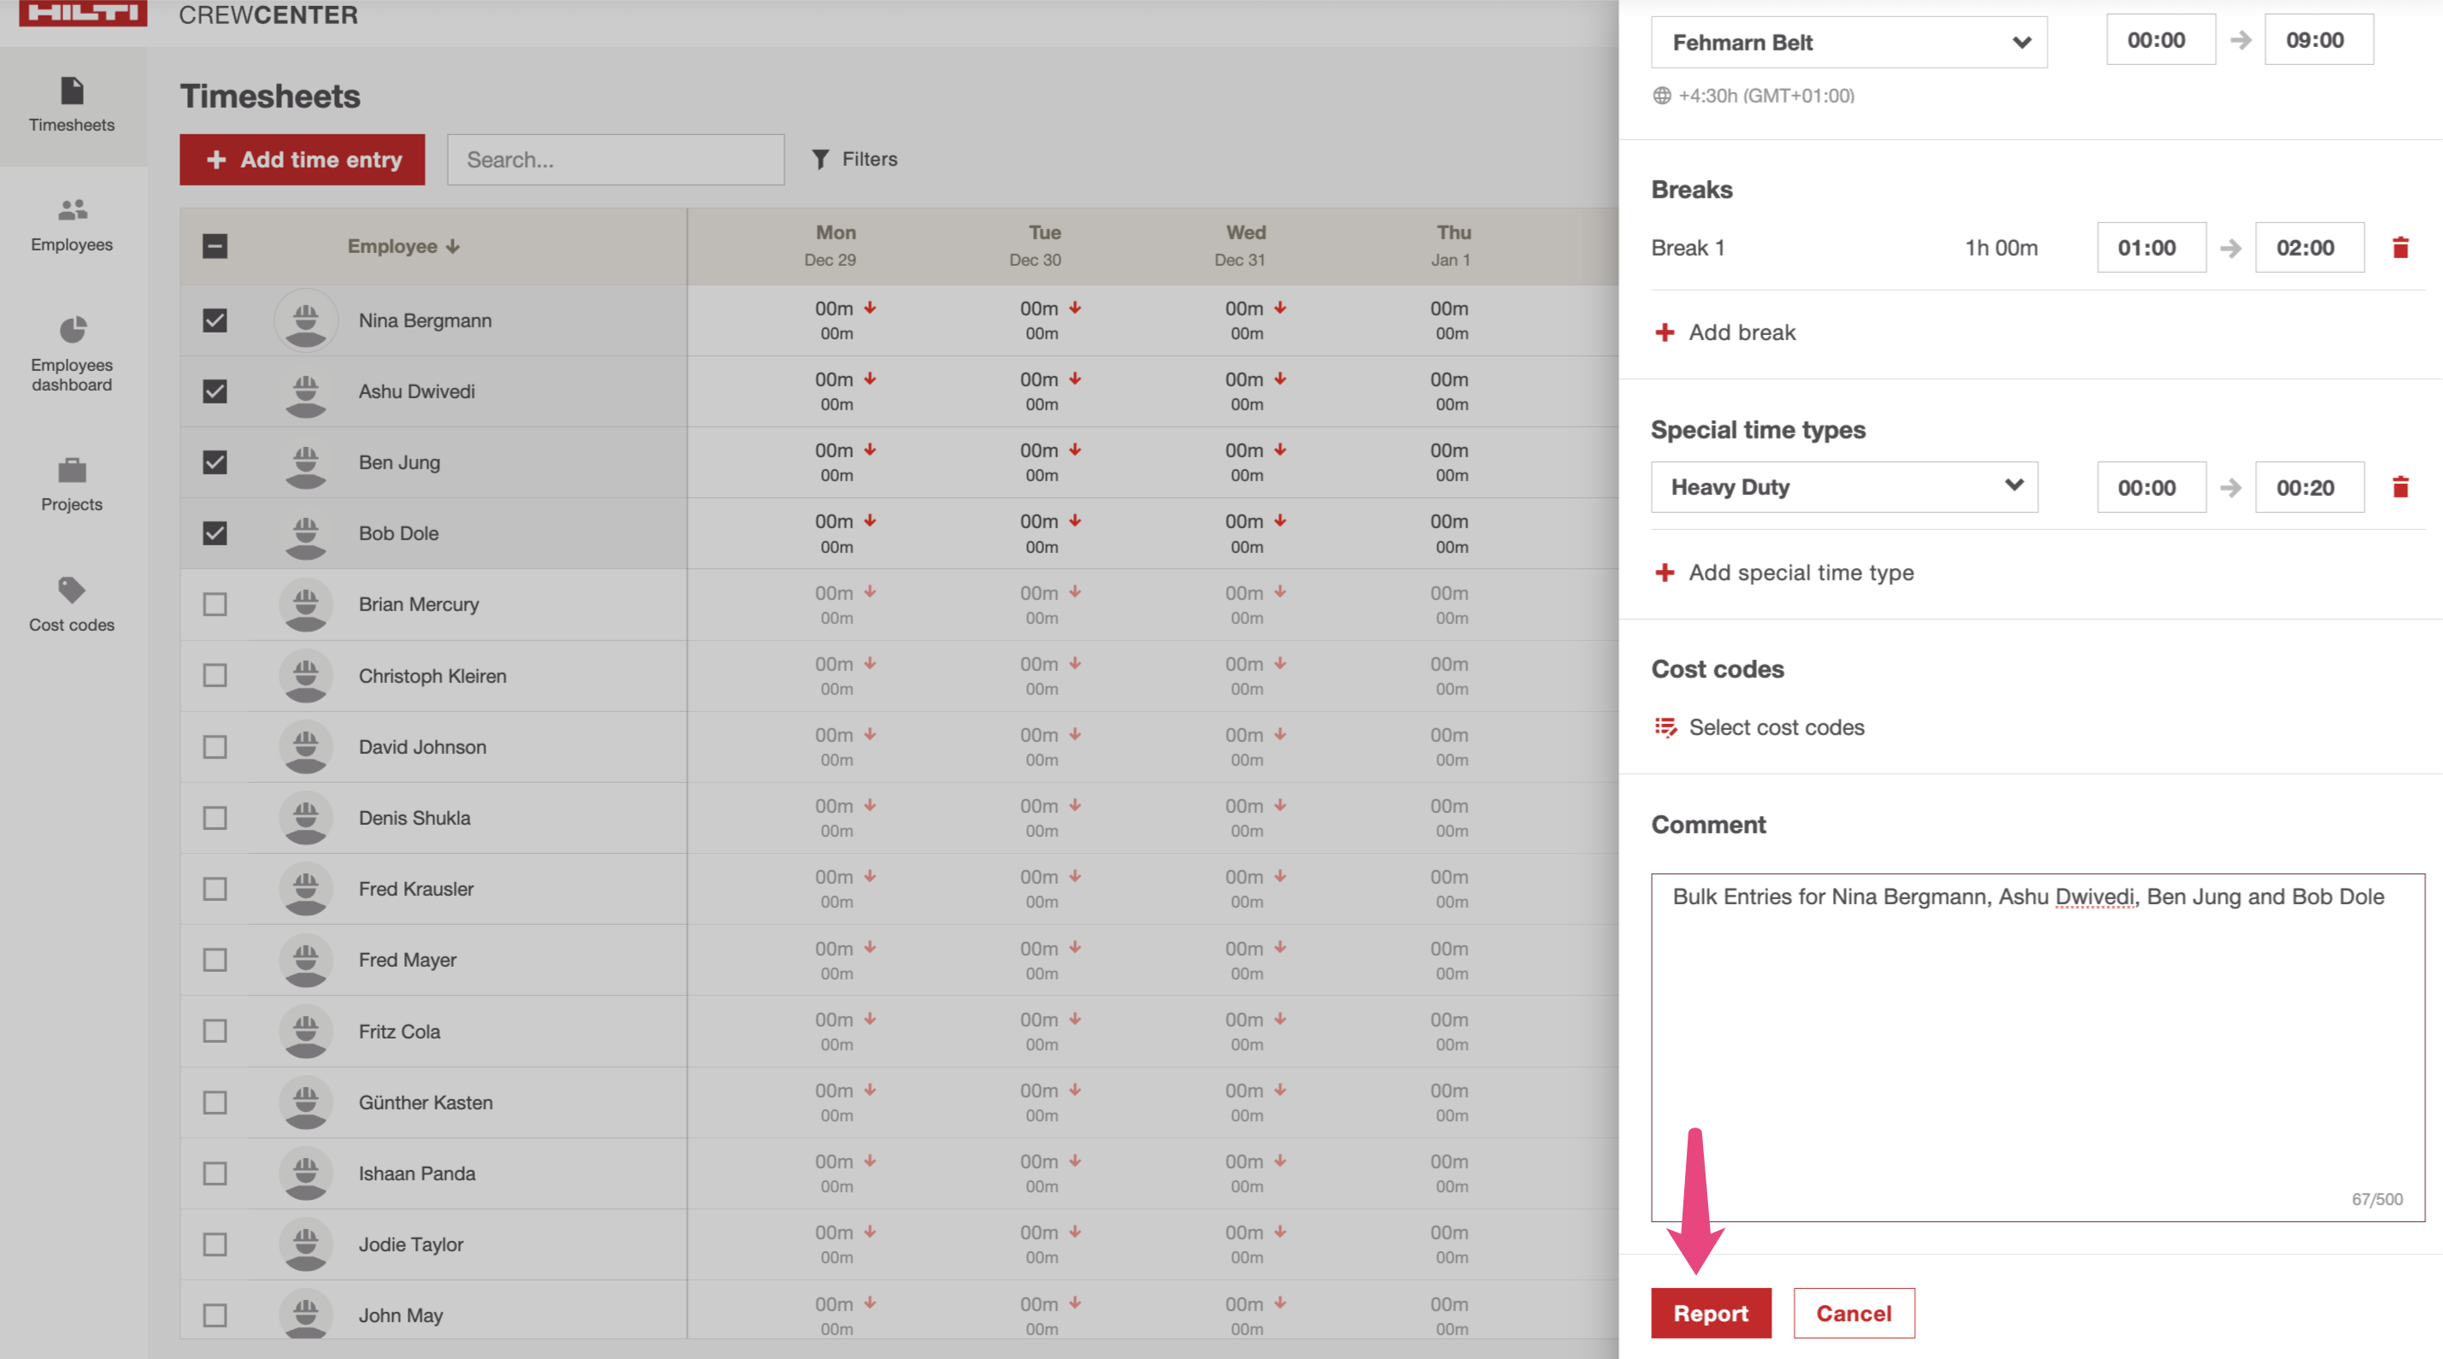Viewport: 2443px width, 1359px height.
Task: Switch to the Employees sidebar tab
Action: click(72, 225)
